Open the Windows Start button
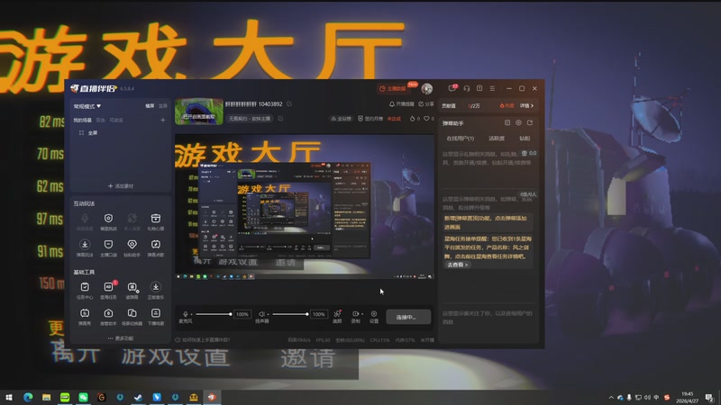 [x=9, y=397]
